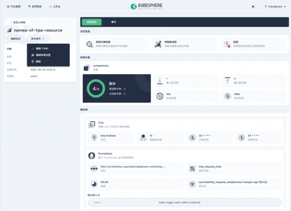The height and width of the screenshot is (211, 291).
Task: Click the Prometheus trigger flame icon
Action: click(91, 156)
